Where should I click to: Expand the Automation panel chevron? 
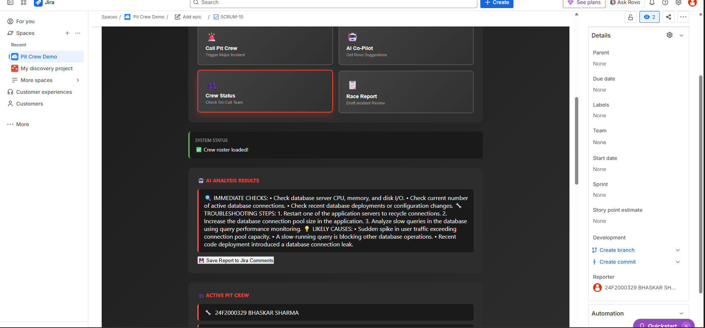pyautogui.click(x=681, y=313)
